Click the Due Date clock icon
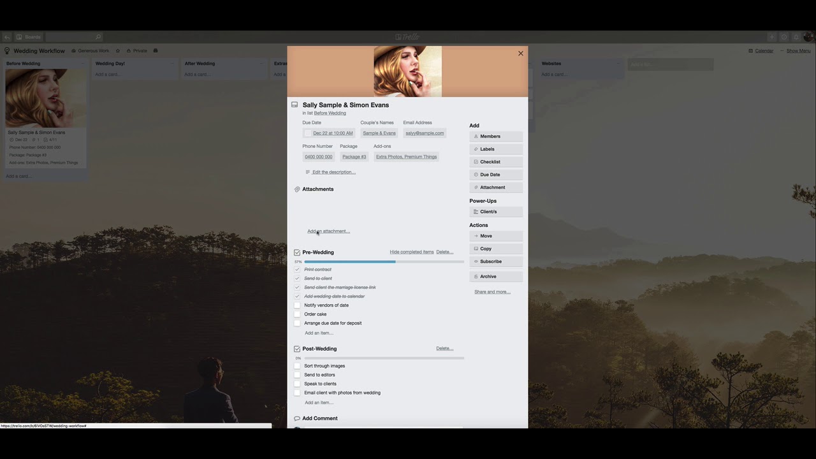816x459 pixels. coord(476,175)
